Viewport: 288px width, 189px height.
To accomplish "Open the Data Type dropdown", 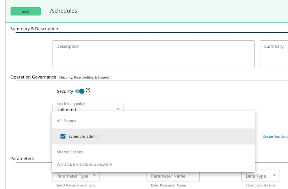I will [x=260, y=176].
